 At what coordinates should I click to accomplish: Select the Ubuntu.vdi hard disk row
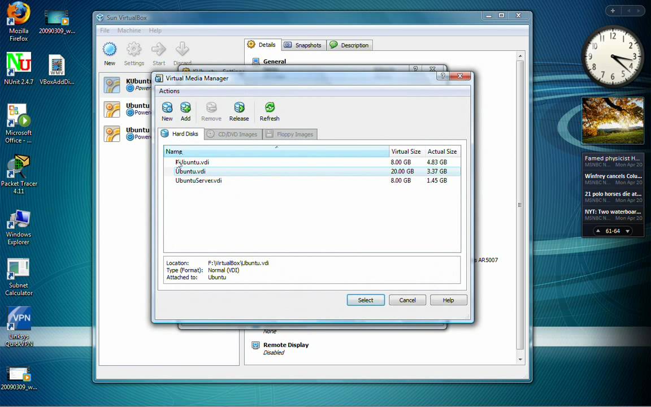tap(312, 171)
